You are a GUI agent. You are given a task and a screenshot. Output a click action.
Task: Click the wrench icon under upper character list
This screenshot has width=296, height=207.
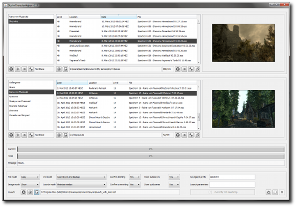coord(31,69)
